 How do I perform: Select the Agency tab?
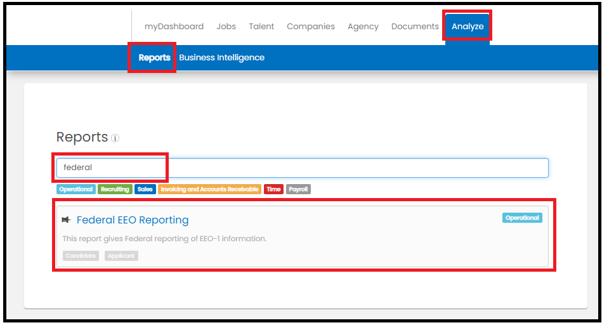[x=363, y=27]
